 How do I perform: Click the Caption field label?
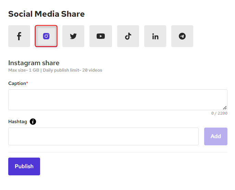(x=17, y=83)
